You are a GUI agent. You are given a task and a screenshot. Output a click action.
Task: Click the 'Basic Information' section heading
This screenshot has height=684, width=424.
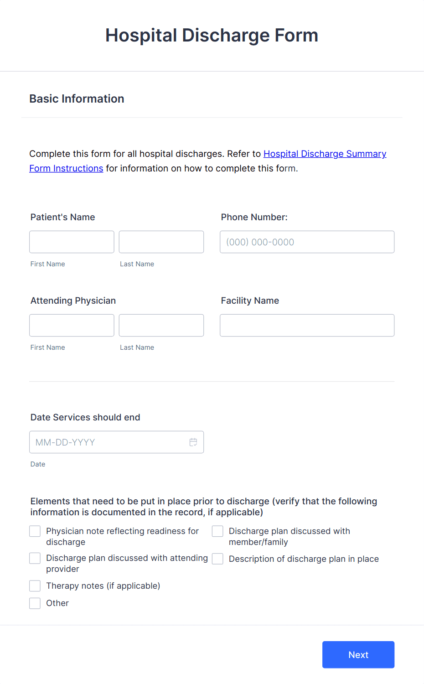pos(77,98)
